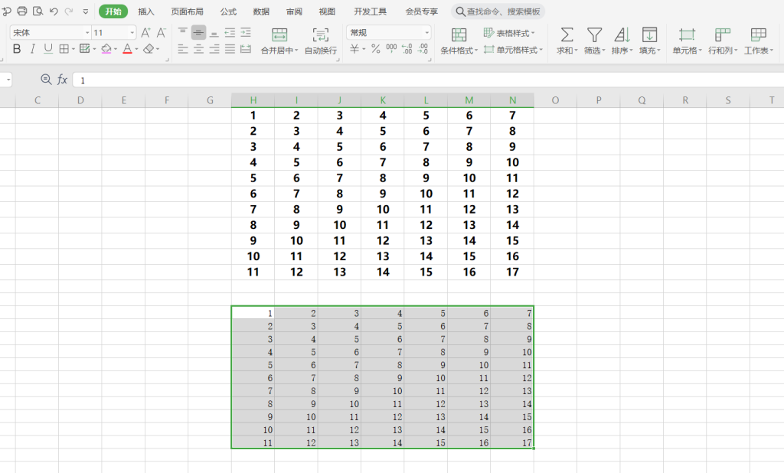
Task: Open the 数据 (Data) tab
Action: tap(261, 11)
